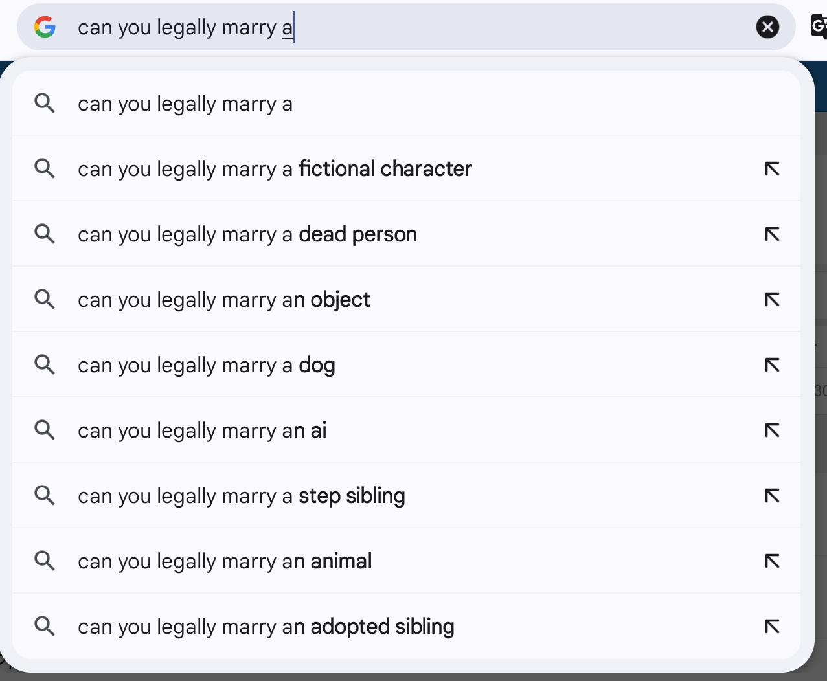Click the Google logo in search bar

click(45, 27)
